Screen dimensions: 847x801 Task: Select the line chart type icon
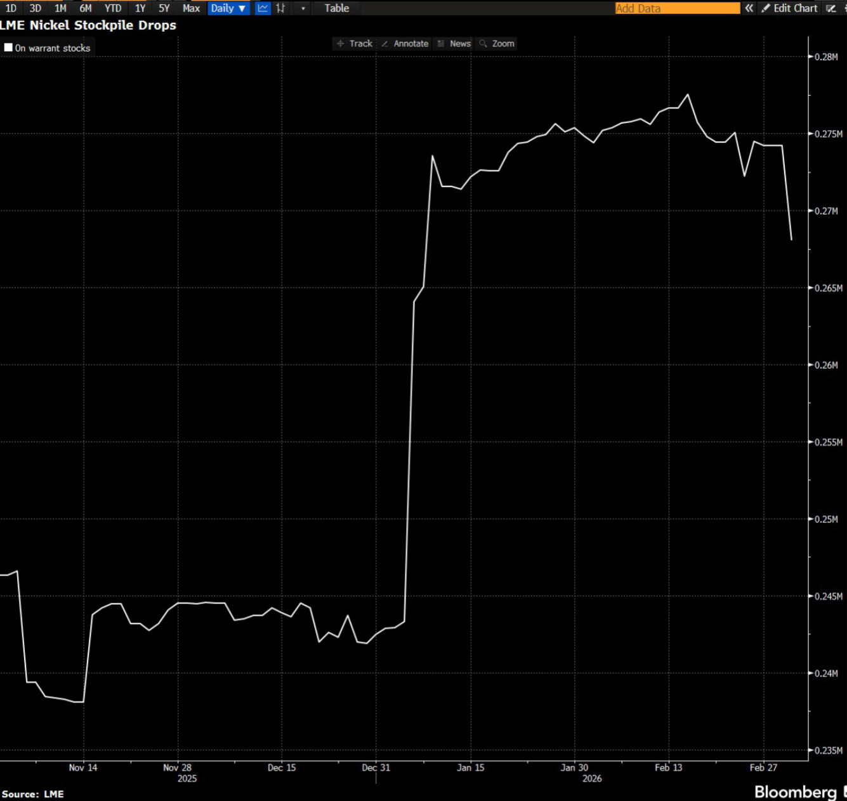[x=263, y=8]
